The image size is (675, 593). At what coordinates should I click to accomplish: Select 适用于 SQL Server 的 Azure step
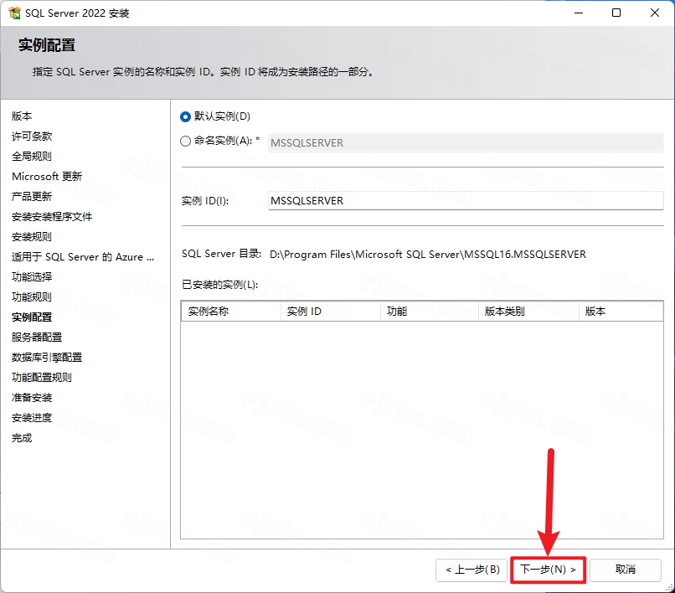pyautogui.click(x=83, y=256)
